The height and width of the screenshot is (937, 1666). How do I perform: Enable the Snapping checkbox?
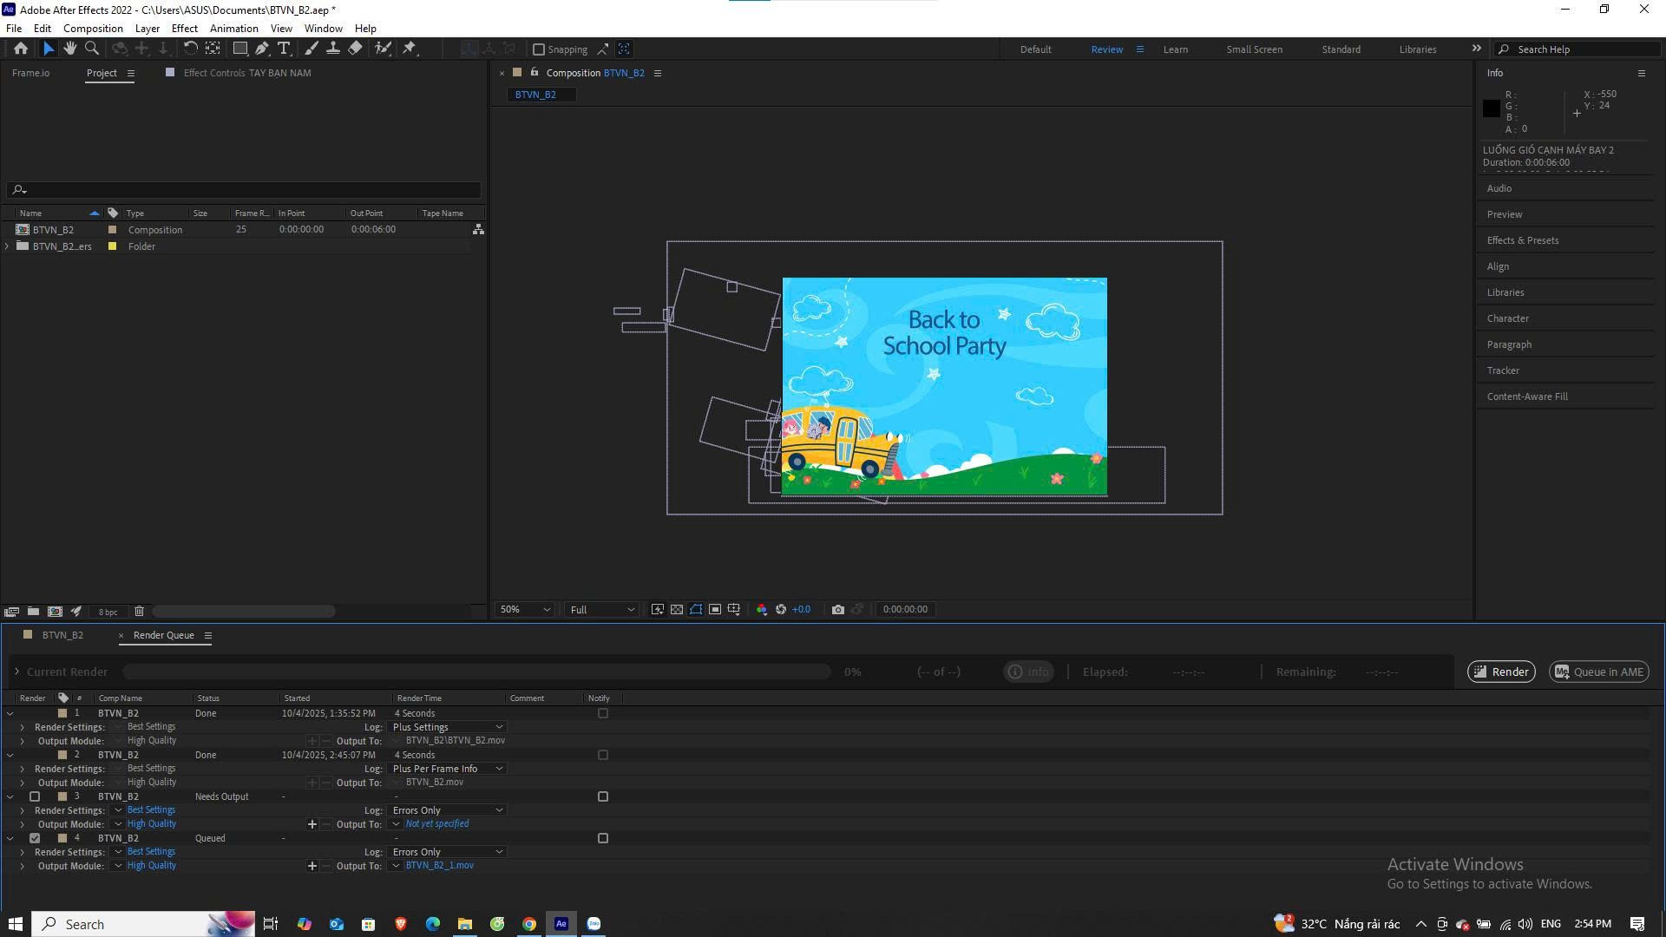tap(538, 49)
